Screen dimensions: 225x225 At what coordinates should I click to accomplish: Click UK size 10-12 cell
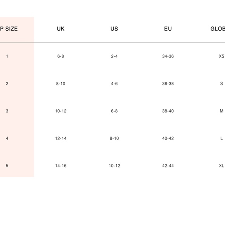pos(61,111)
